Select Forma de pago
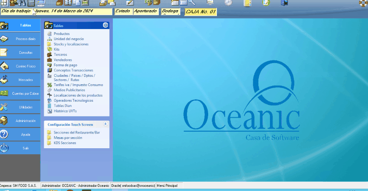The width and height of the screenshot is (368, 191). click(65, 65)
